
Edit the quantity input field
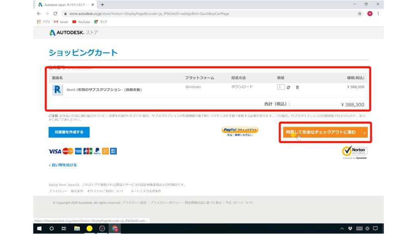281,87
